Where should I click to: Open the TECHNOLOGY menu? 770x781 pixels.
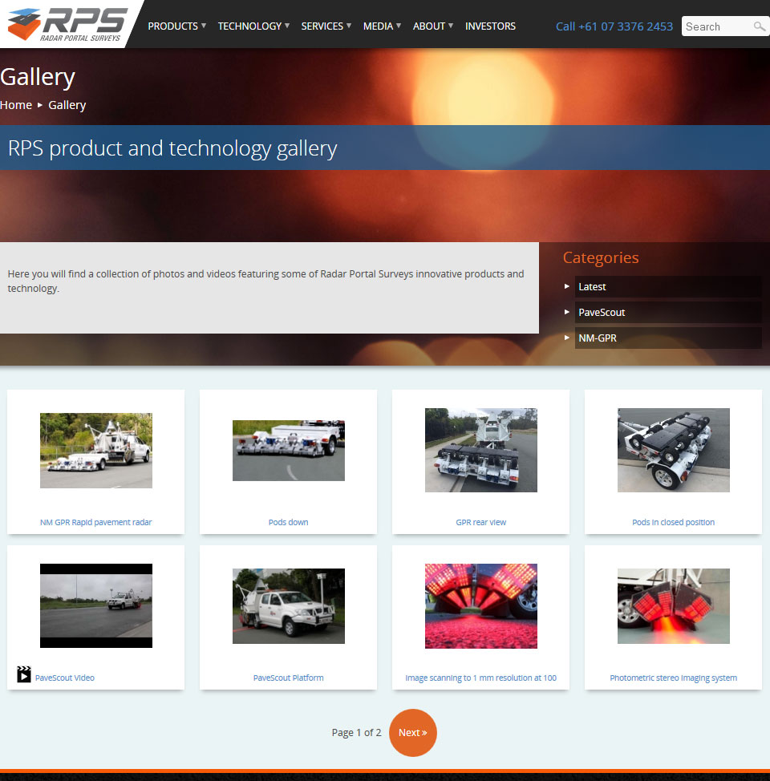pos(249,26)
